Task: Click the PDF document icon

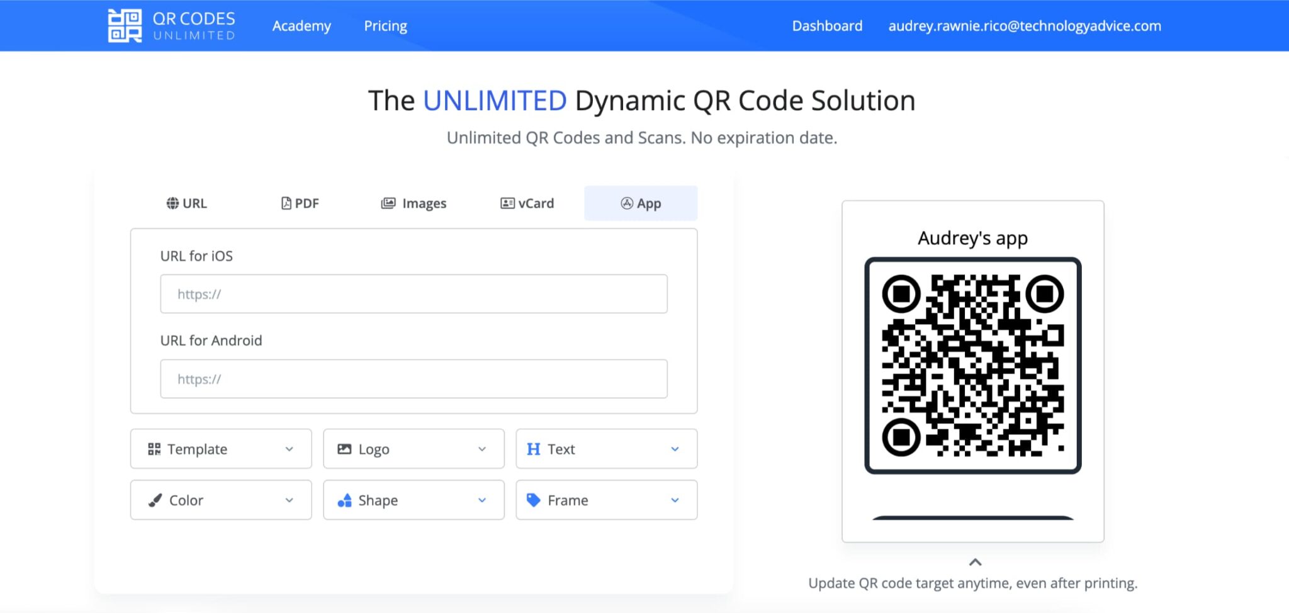Action: (x=285, y=203)
